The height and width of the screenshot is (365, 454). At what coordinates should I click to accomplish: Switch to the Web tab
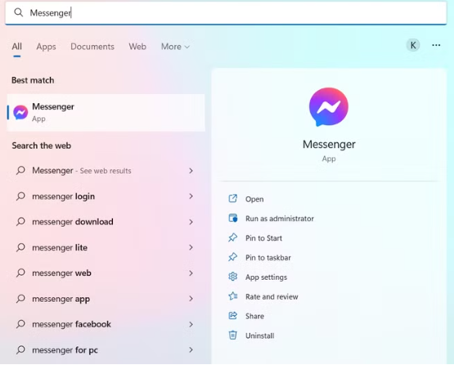coord(137,47)
